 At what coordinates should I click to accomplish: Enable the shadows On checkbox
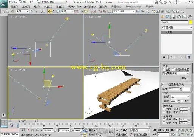coord(164,69)
